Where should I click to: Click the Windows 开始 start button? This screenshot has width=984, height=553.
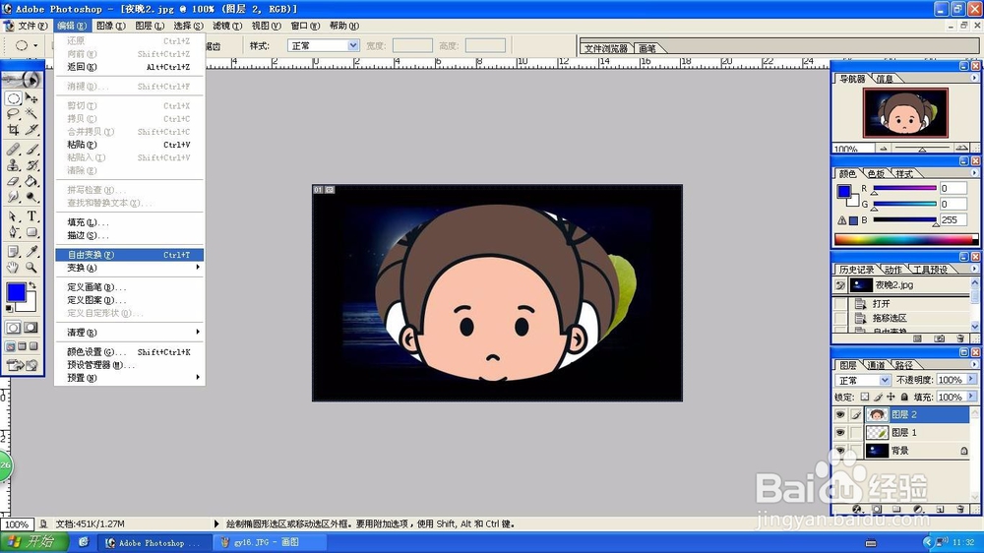pyautogui.click(x=35, y=542)
